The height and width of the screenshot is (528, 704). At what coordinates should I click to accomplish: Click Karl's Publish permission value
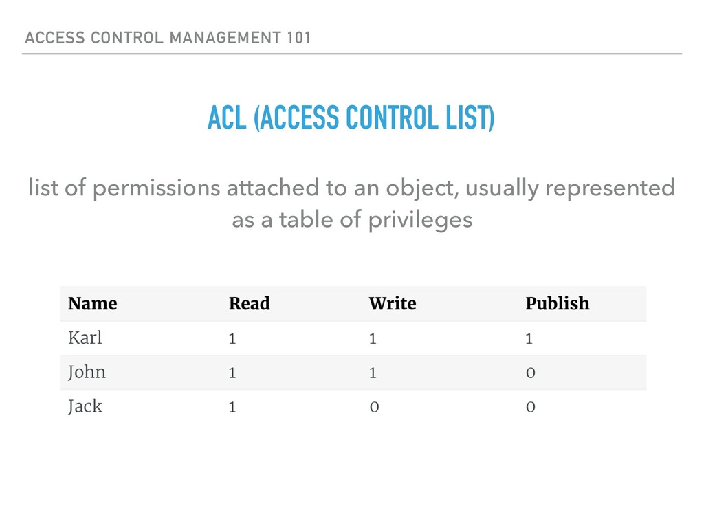point(529,338)
